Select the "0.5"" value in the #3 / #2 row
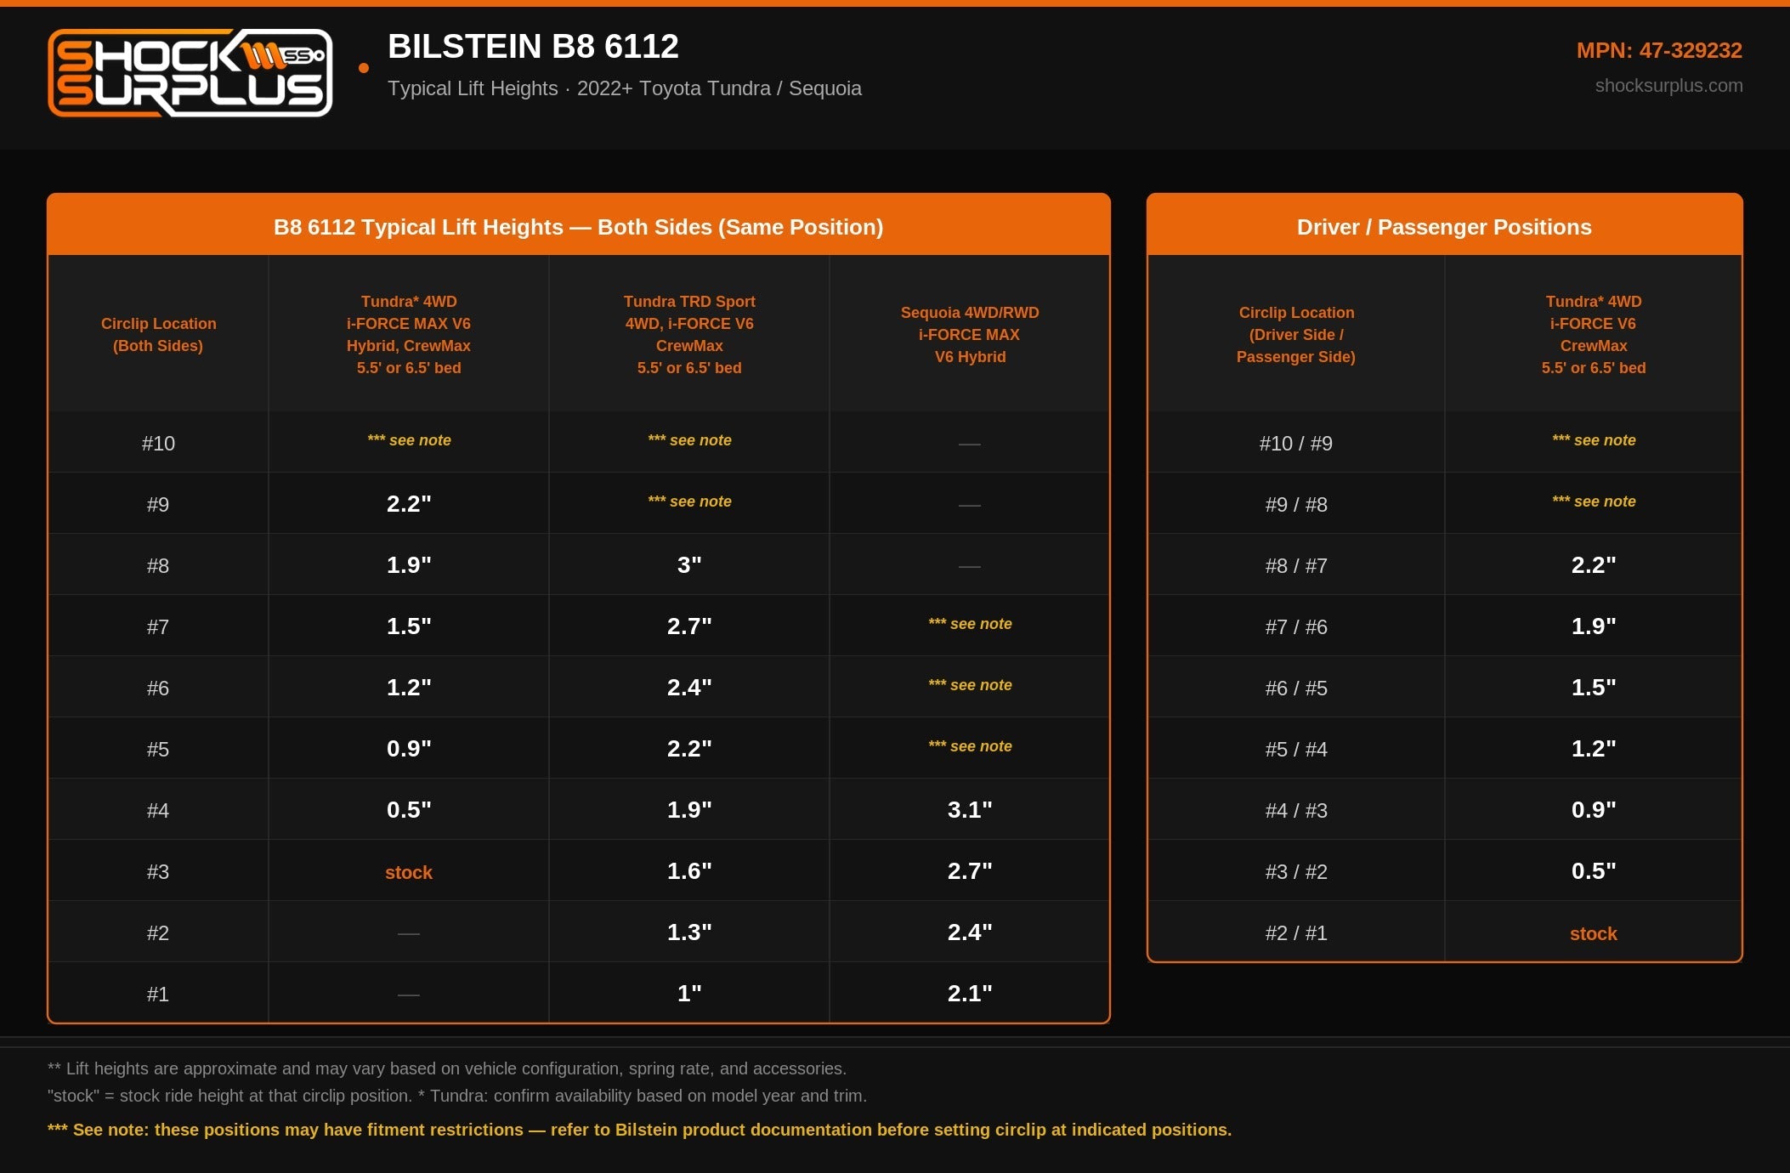 coord(1594,871)
